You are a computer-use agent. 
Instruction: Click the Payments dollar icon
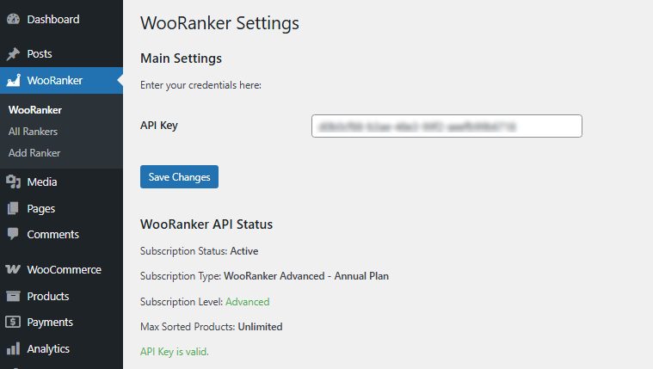[13, 322]
